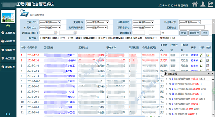Open start date calendar picker icon
This screenshot has height=117, width=215.
(x=55, y=32)
